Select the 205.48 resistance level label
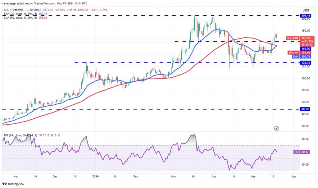The width and height of the screenshot is (318, 188). (306, 16)
